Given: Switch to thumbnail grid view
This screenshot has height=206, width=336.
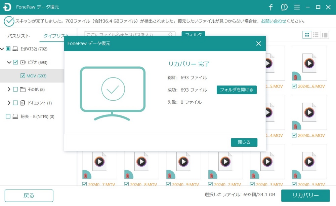Looking at the screenshot, I should point(307,35).
